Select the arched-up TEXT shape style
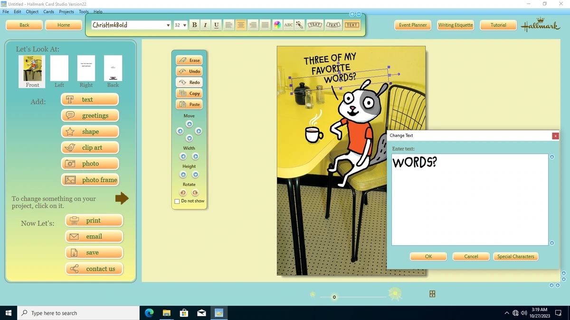This screenshot has height=320, width=570. [x=315, y=25]
